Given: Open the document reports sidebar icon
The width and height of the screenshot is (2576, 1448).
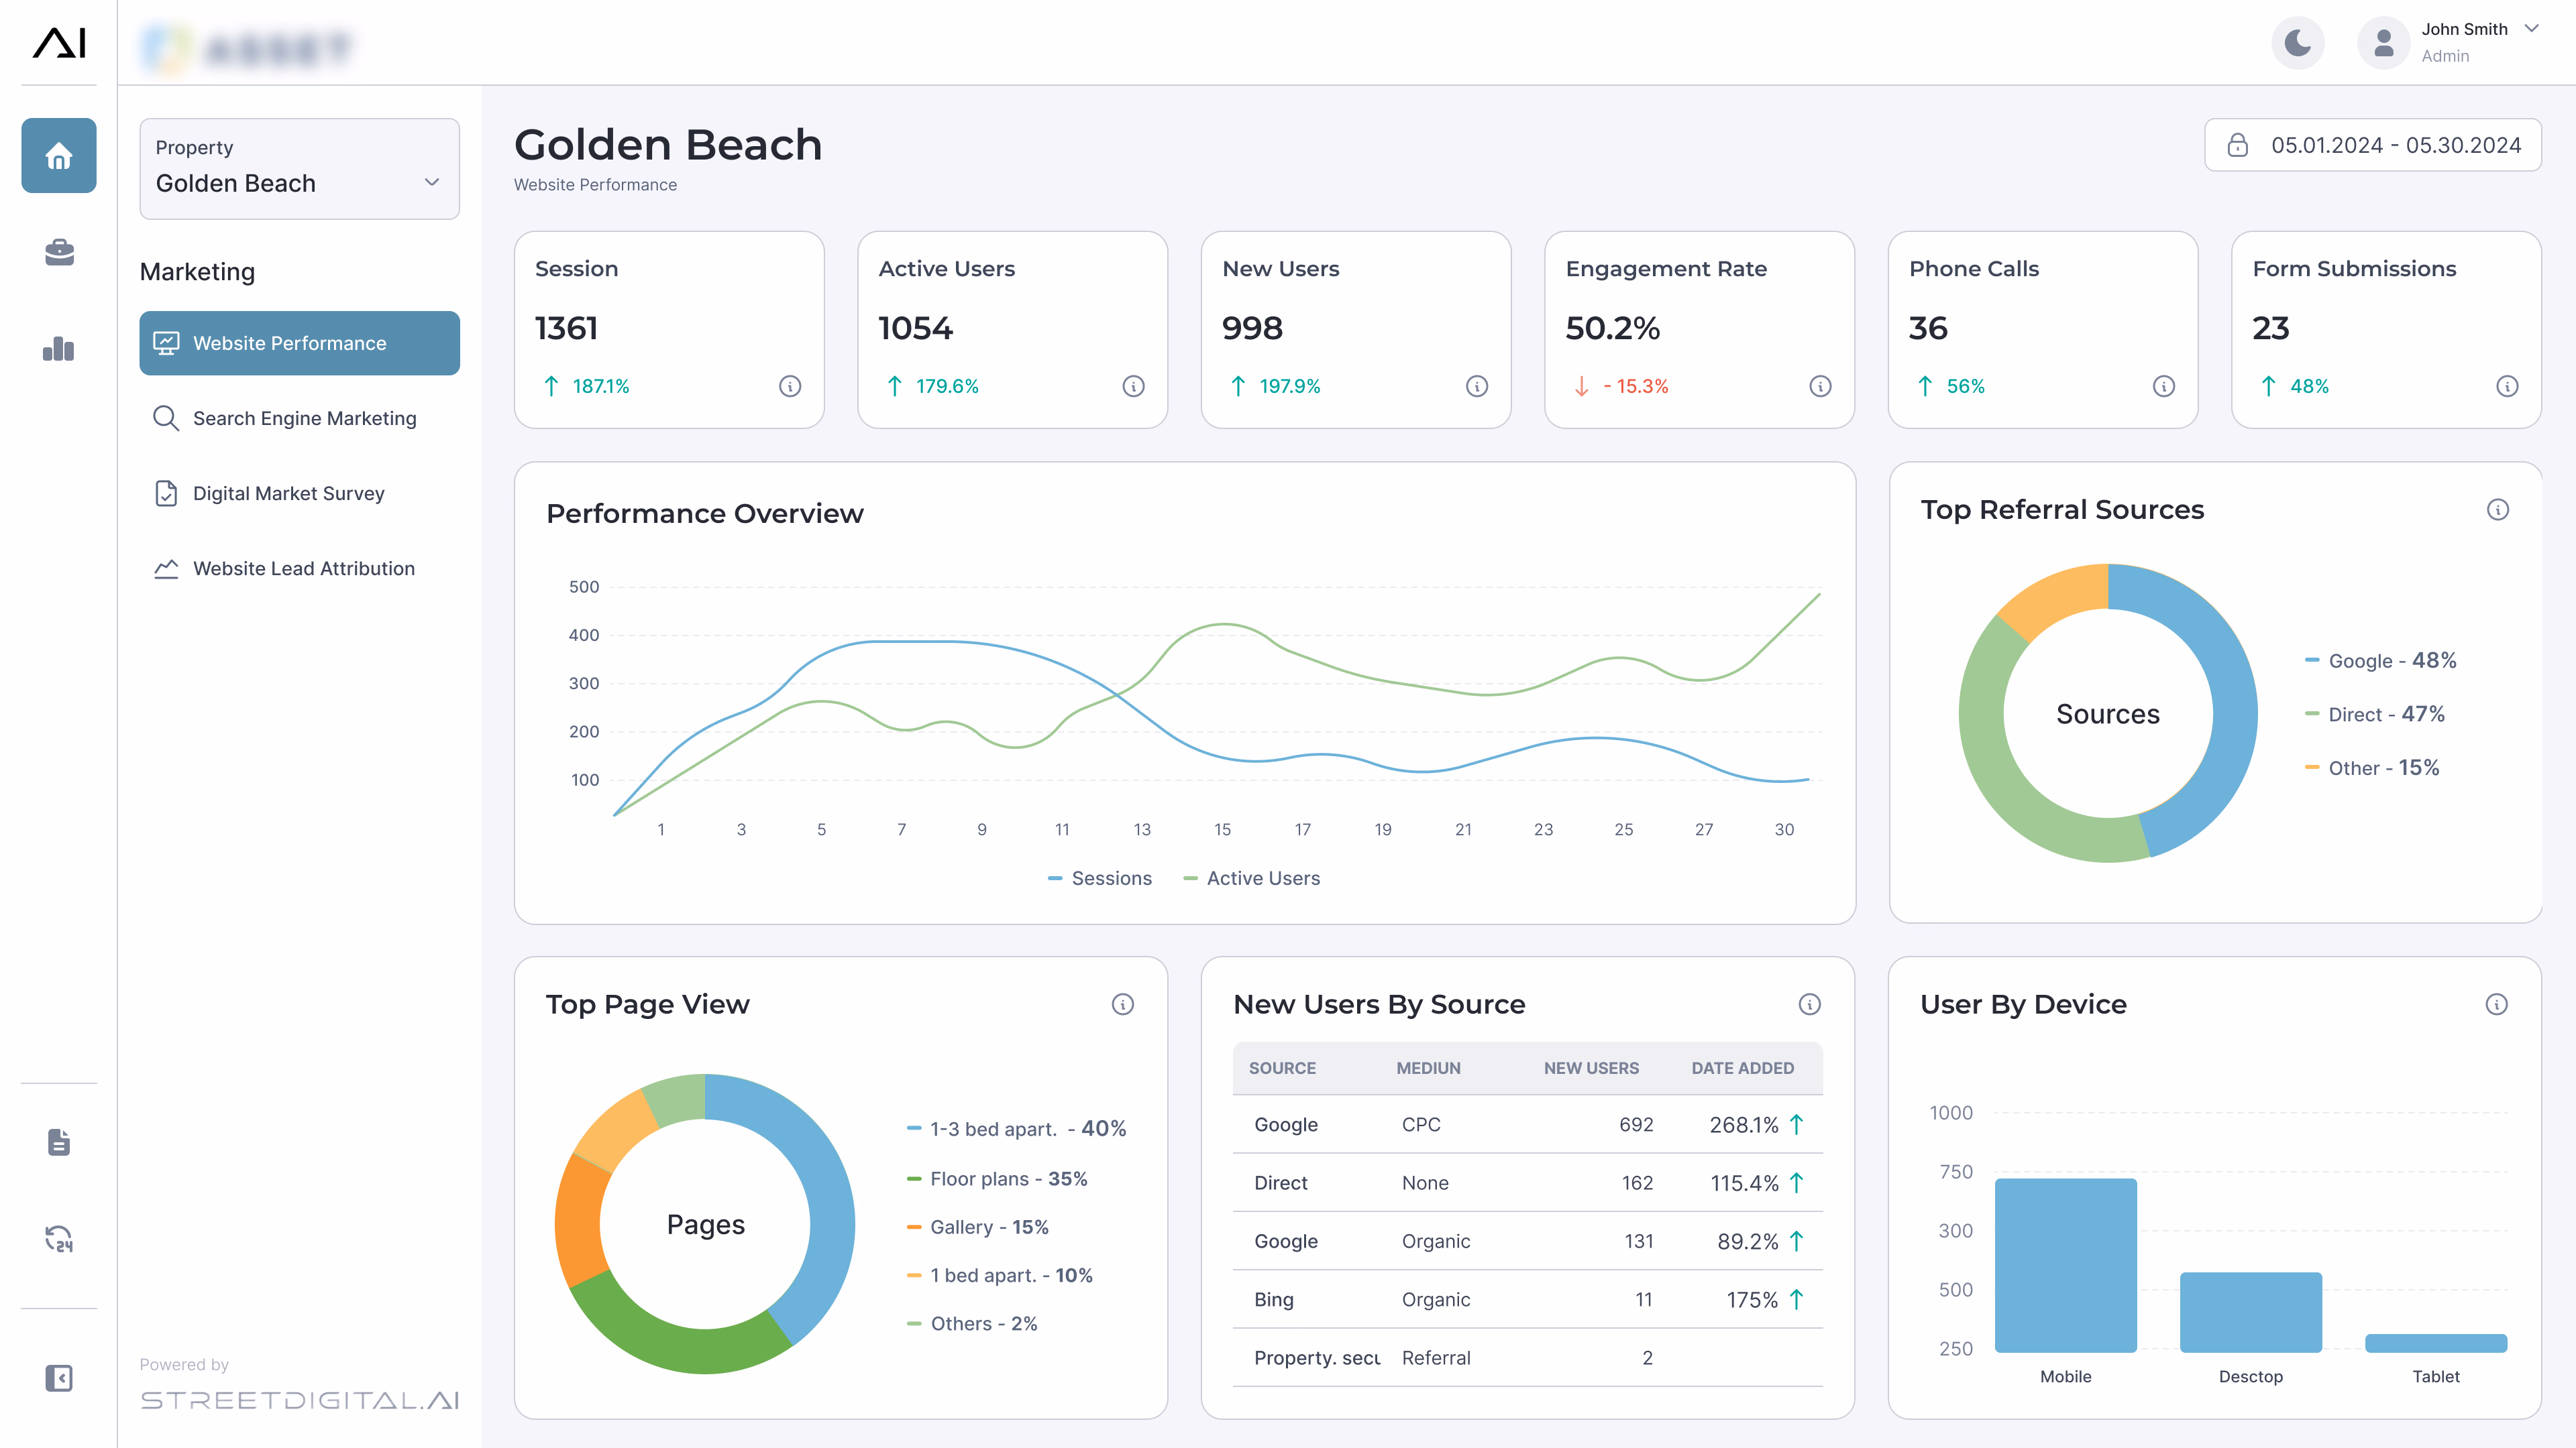Looking at the screenshot, I should [x=59, y=1142].
